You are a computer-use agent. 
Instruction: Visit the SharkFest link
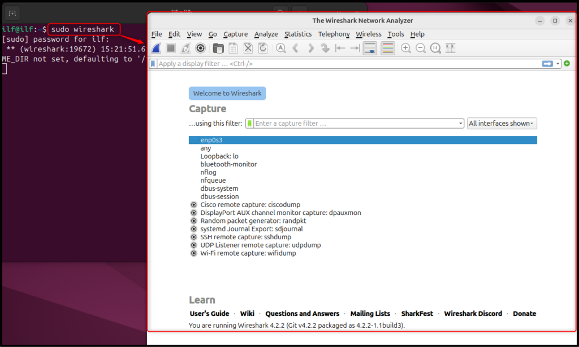pos(417,313)
